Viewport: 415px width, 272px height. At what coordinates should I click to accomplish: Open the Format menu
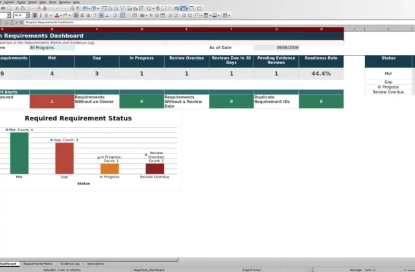[9, 2]
